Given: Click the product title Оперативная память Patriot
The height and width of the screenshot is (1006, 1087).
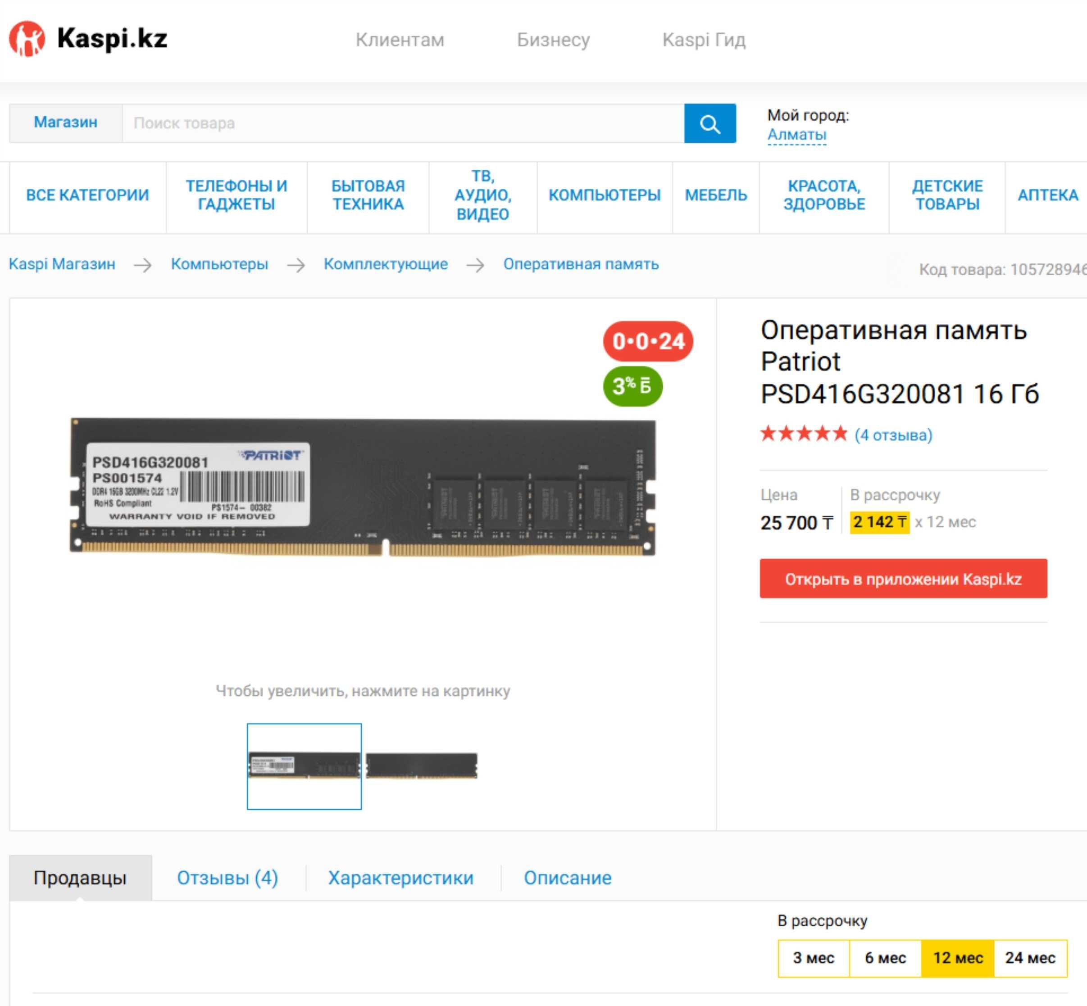Looking at the screenshot, I should click(x=900, y=362).
